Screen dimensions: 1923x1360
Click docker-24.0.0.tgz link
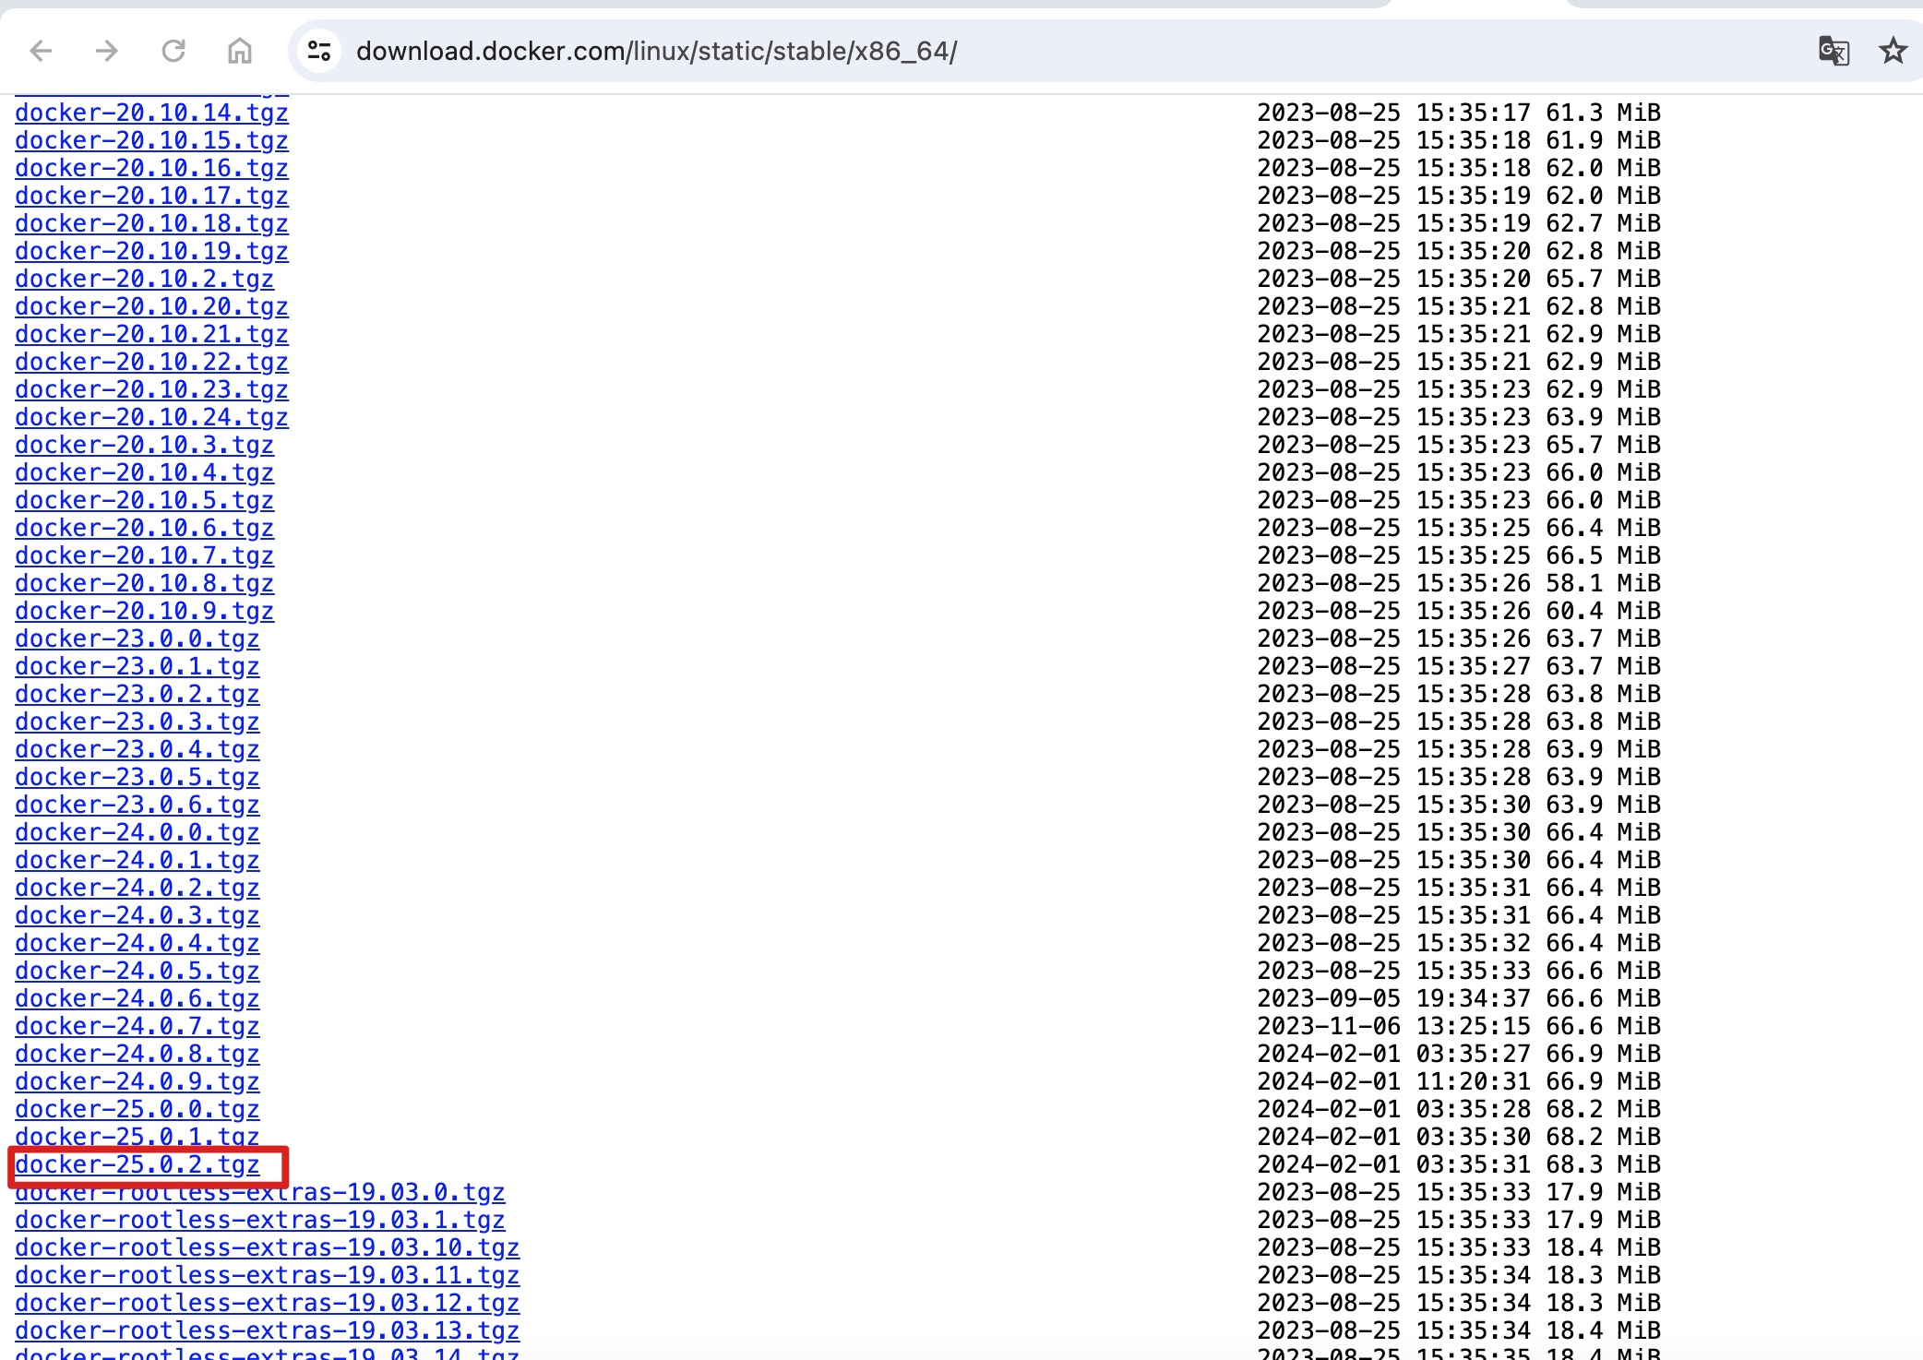(x=137, y=832)
